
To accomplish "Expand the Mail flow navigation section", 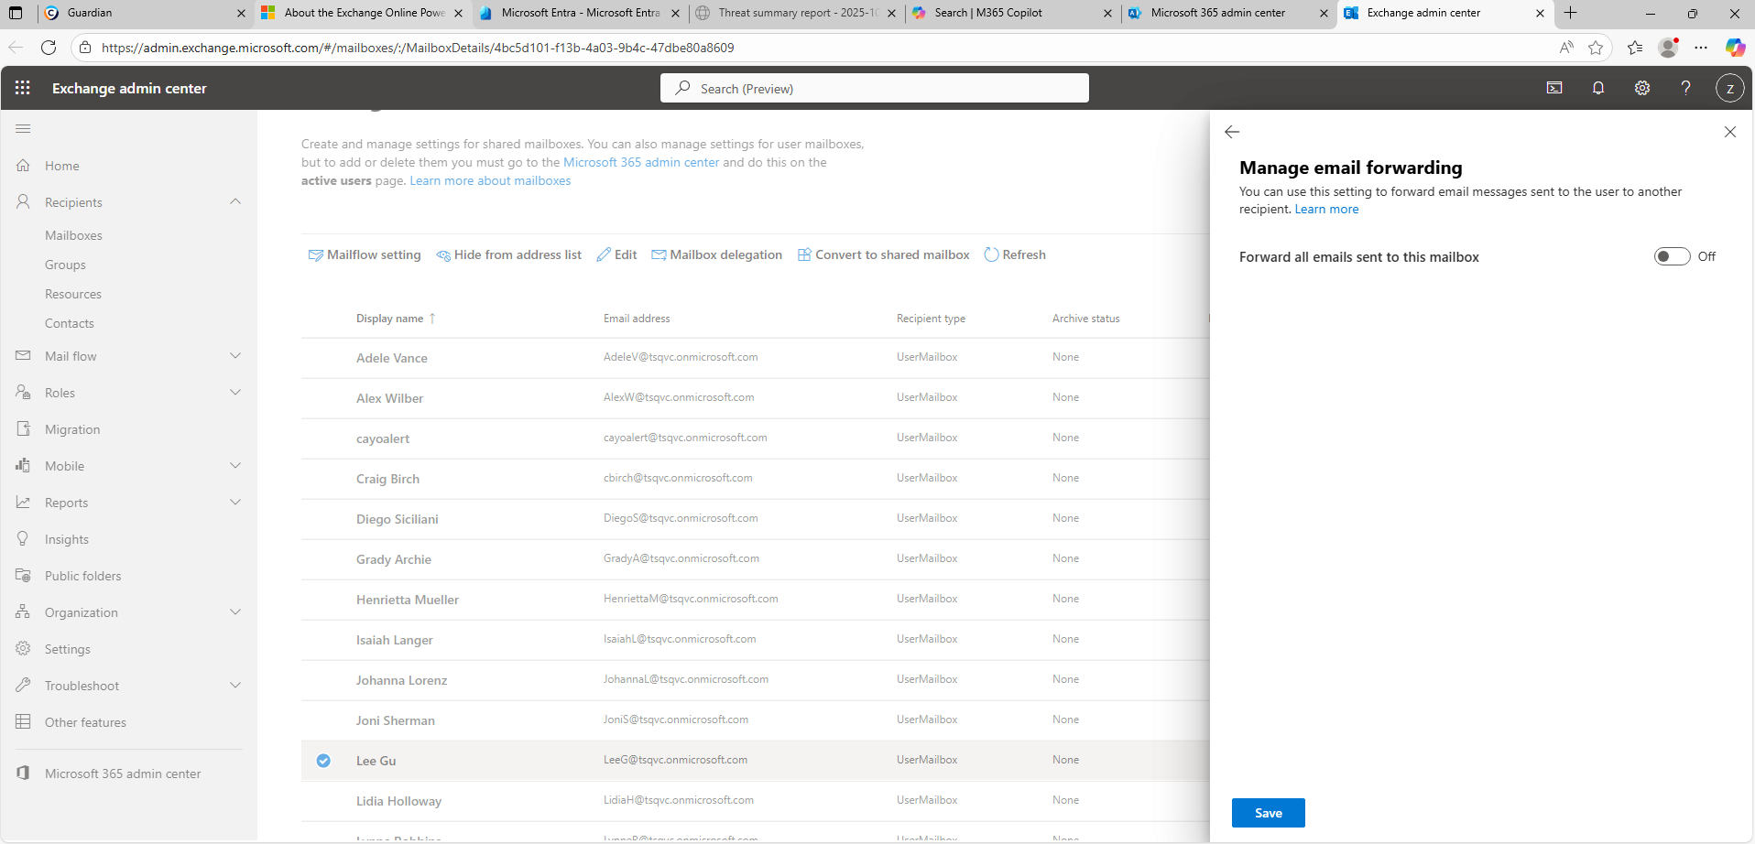I will 235,356.
